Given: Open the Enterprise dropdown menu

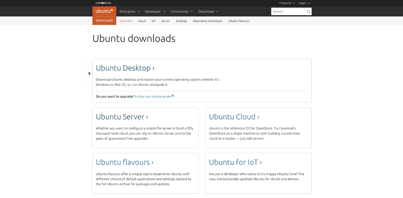Looking at the screenshot, I should click(x=130, y=11).
